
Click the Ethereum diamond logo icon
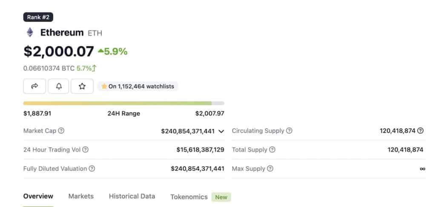tap(30, 32)
